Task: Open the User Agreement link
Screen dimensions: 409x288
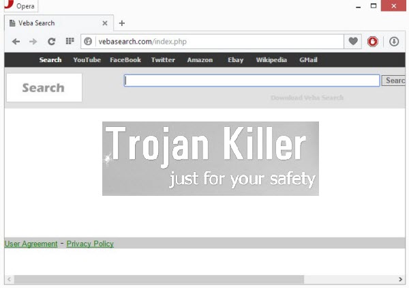Action: (x=31, y=244)
